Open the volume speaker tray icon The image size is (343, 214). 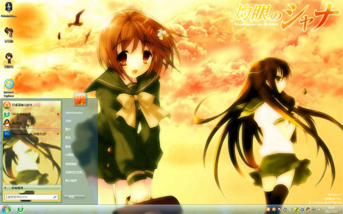(x=319, y=209)
